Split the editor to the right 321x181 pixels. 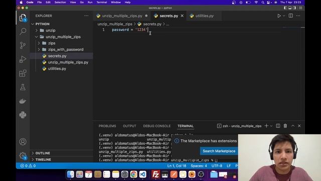pos(291,16)
